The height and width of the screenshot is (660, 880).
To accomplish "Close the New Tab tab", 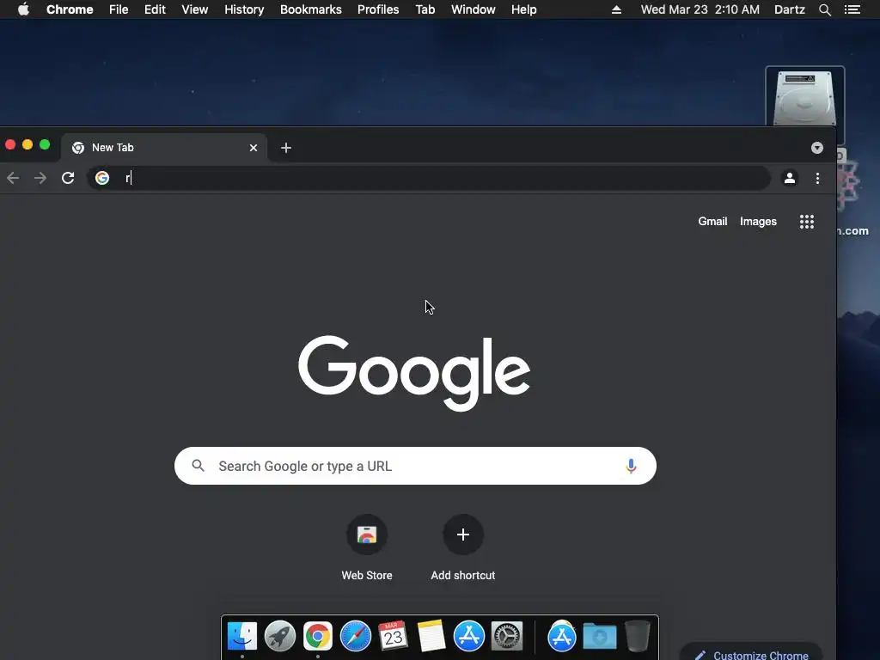I will [254, 148].
